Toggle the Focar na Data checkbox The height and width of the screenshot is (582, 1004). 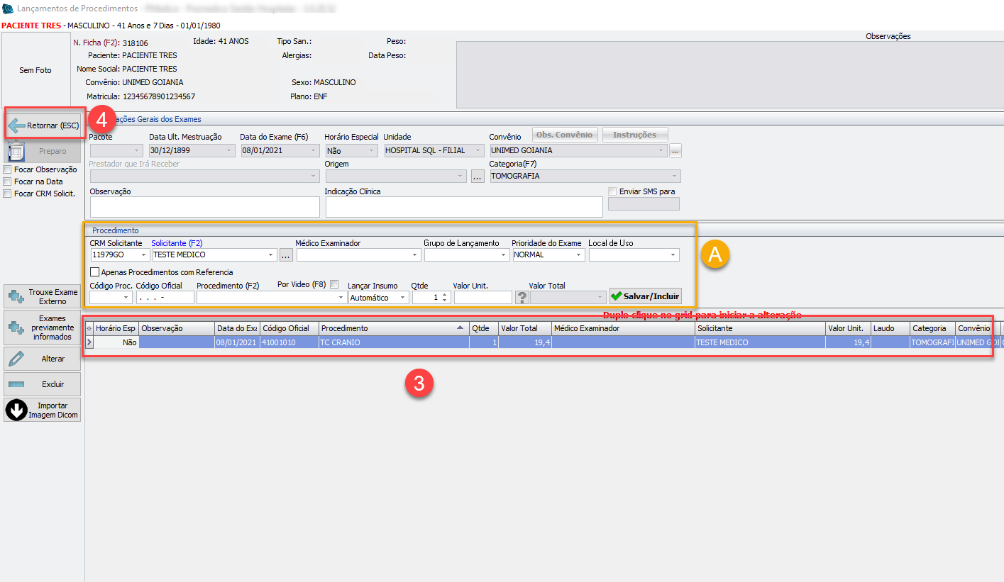pos(8,181)
